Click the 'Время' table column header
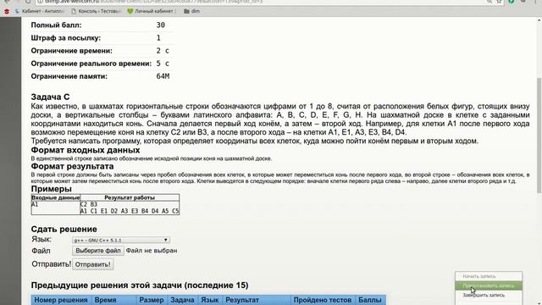The height and width of the screenshot is (305, 542). click(114, 300)
